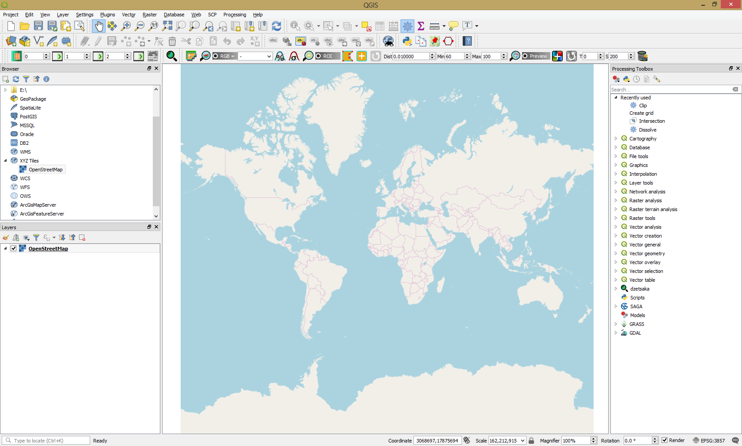This screenshot has width=742, height=446.
Task: Open the Vector menu
Action: (129, 15)
